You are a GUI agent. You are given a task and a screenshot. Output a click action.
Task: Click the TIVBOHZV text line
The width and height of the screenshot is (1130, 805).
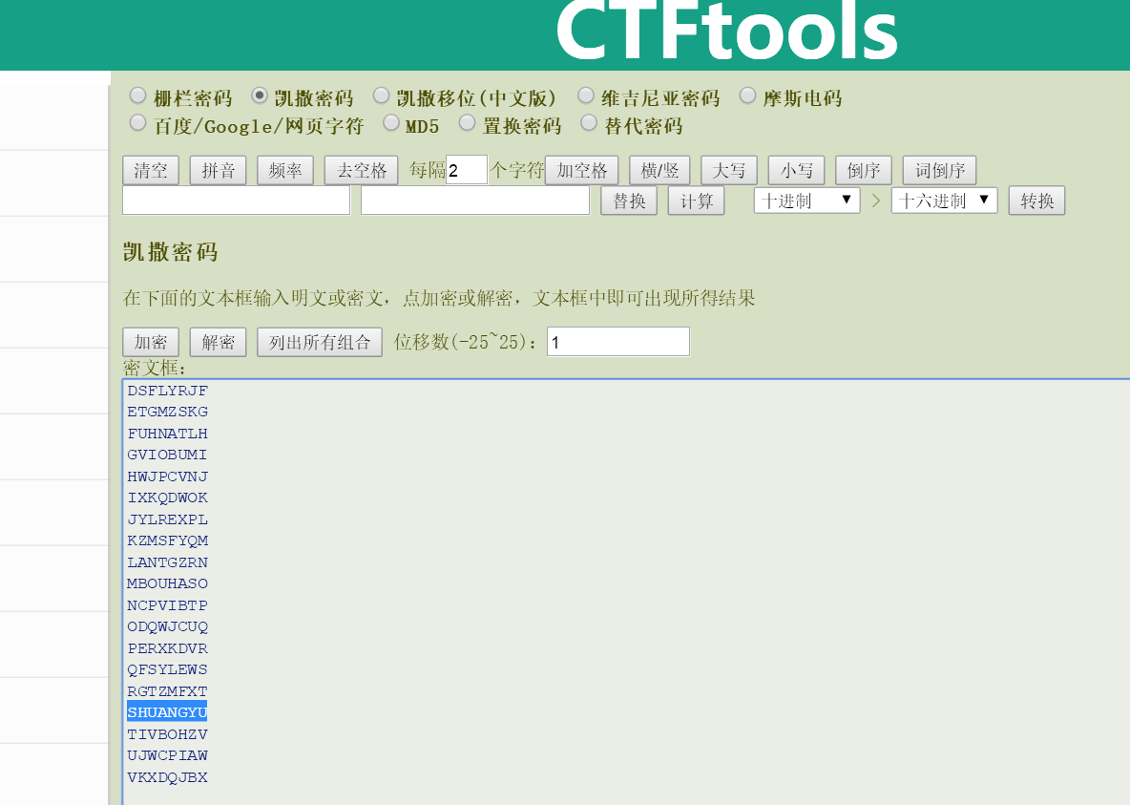point(167,734)
